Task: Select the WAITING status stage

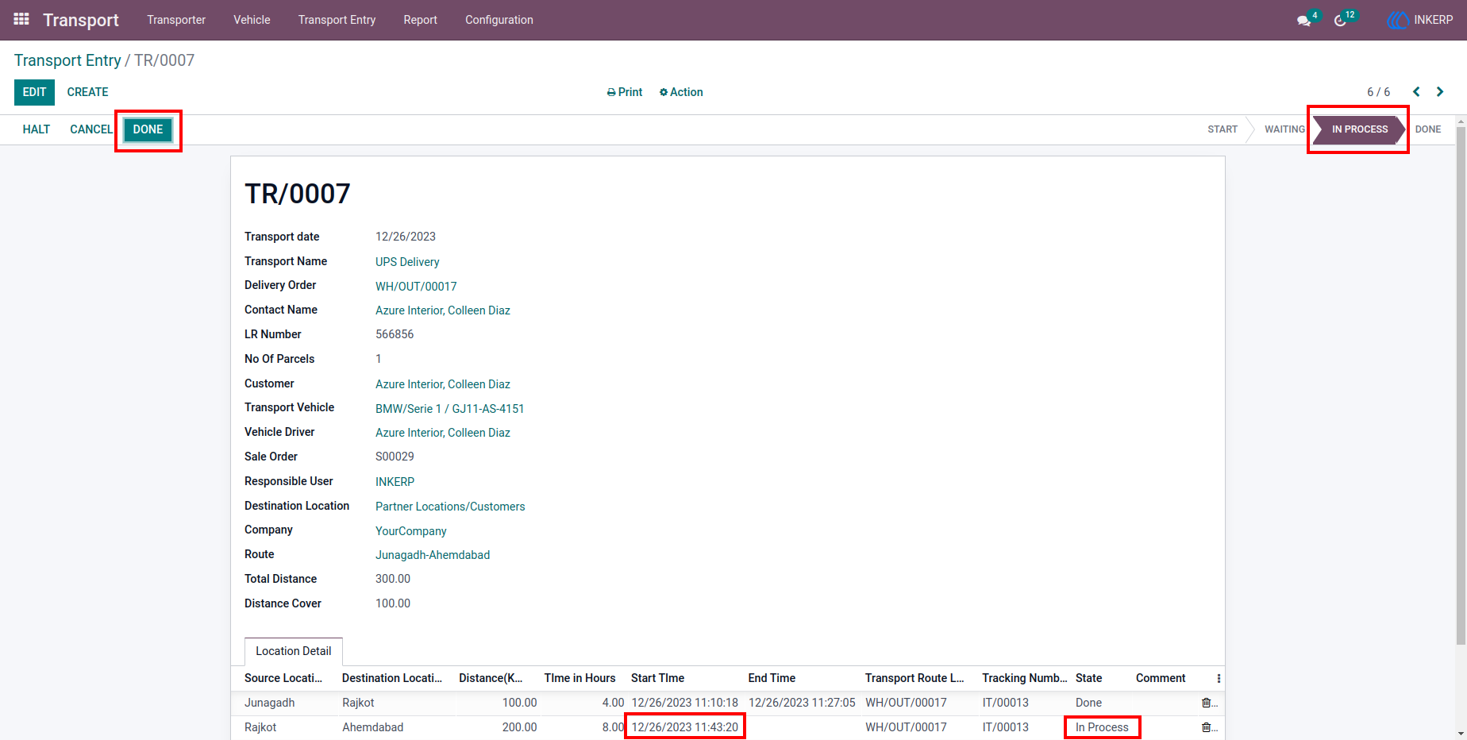Action: point(1284,129)
